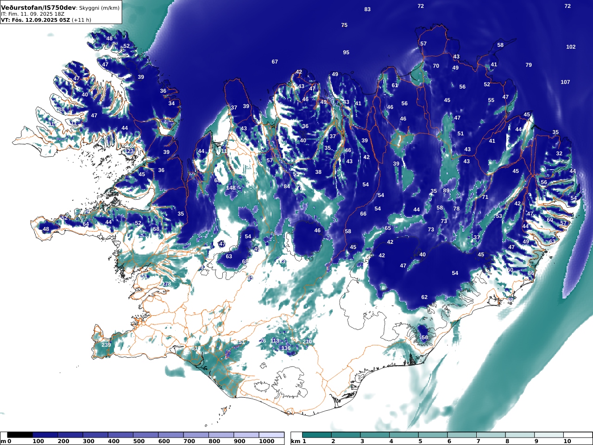
Task: Click the '400' tick label in the meter legend
Action: point(114,441)
